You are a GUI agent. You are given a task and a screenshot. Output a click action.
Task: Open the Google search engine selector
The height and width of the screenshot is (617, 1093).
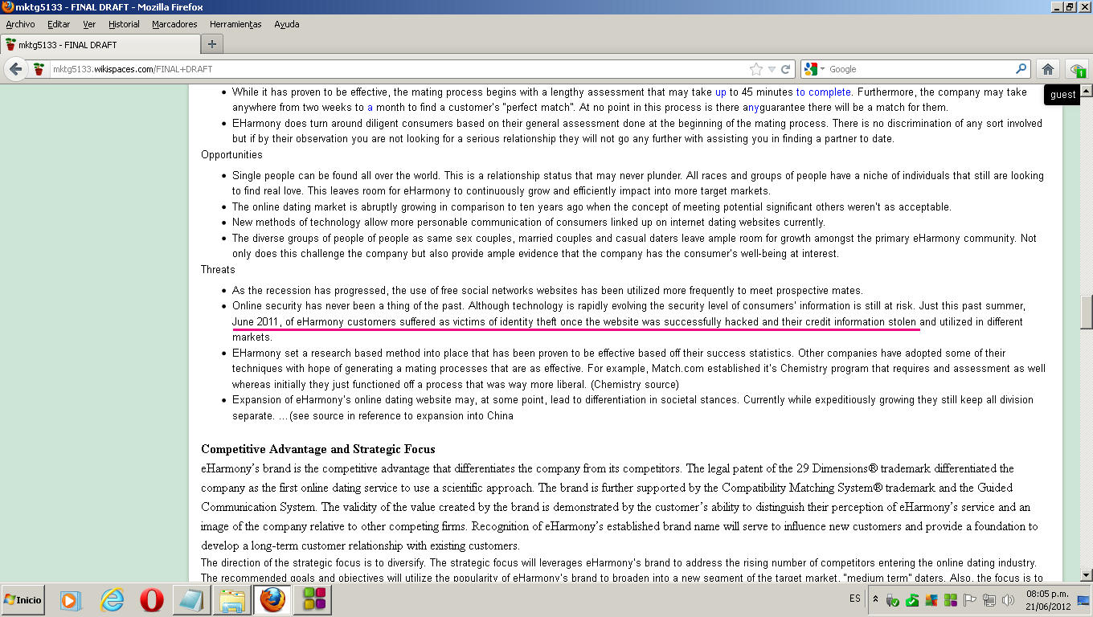pos(814,69)
